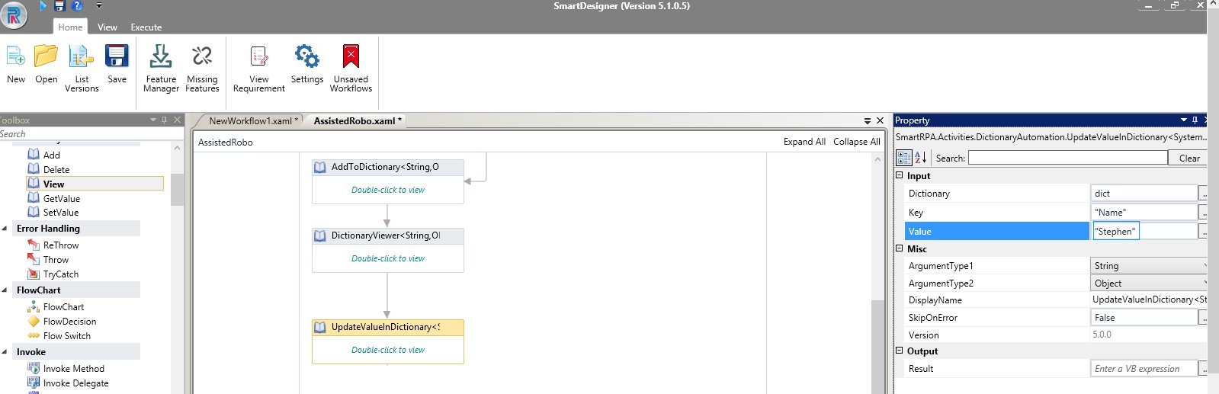1219x394 pixels.
Task: Select the TryCatch activity in toolbox
Action: click(60, 274)
